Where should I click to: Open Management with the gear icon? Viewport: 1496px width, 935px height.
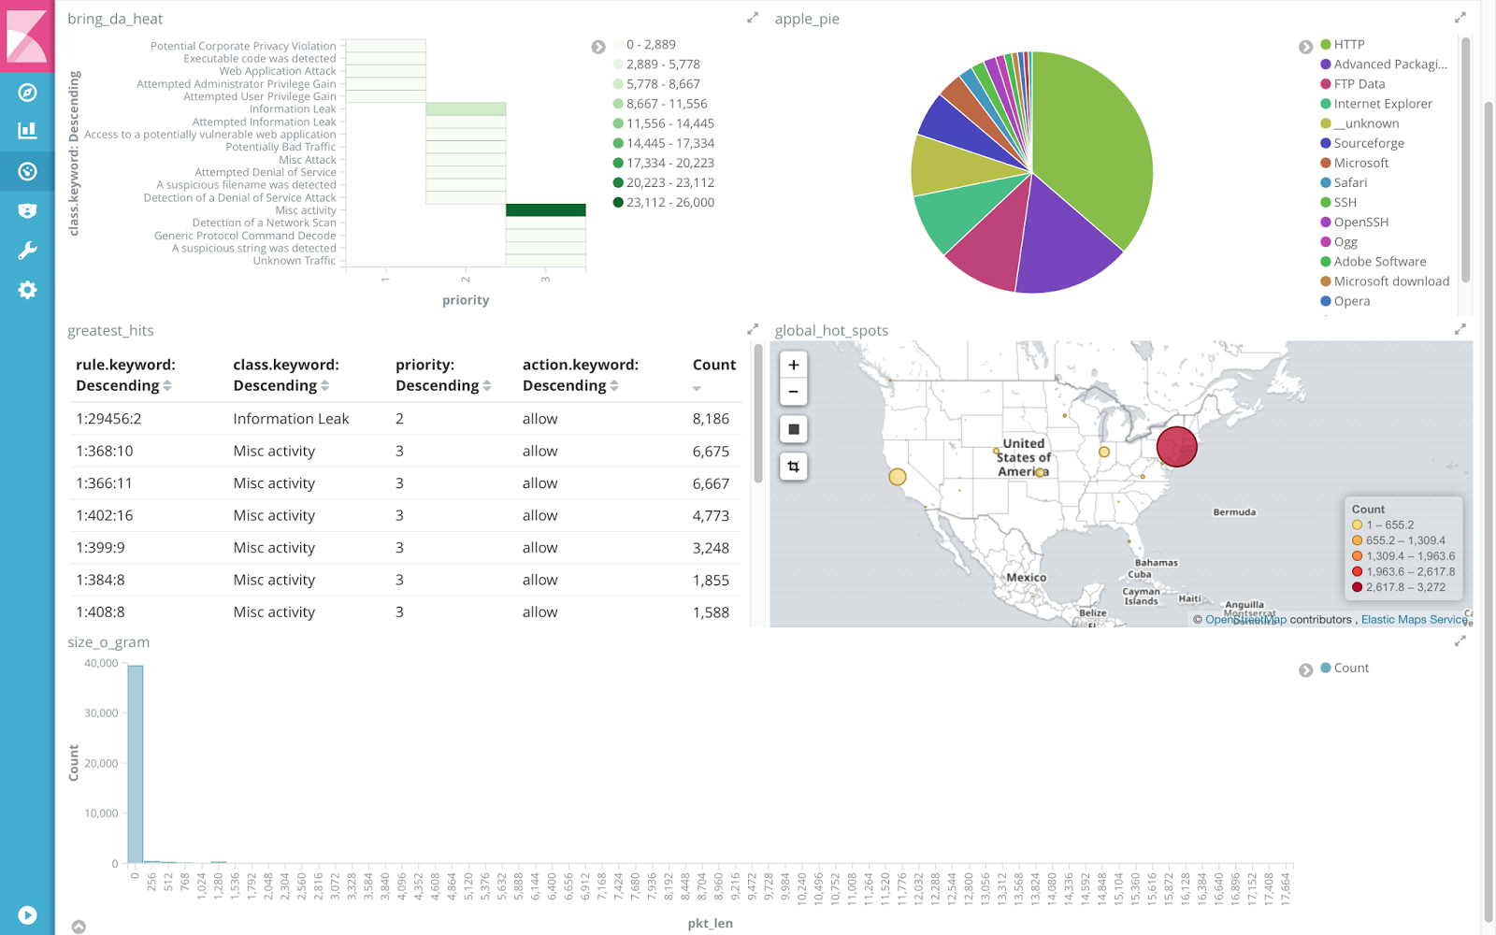tap(26, 290)
